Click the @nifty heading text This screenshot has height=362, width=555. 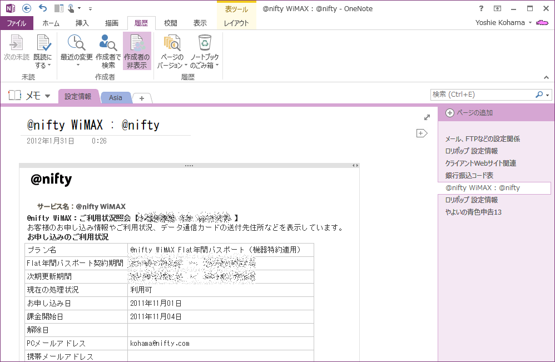[51, 179]
